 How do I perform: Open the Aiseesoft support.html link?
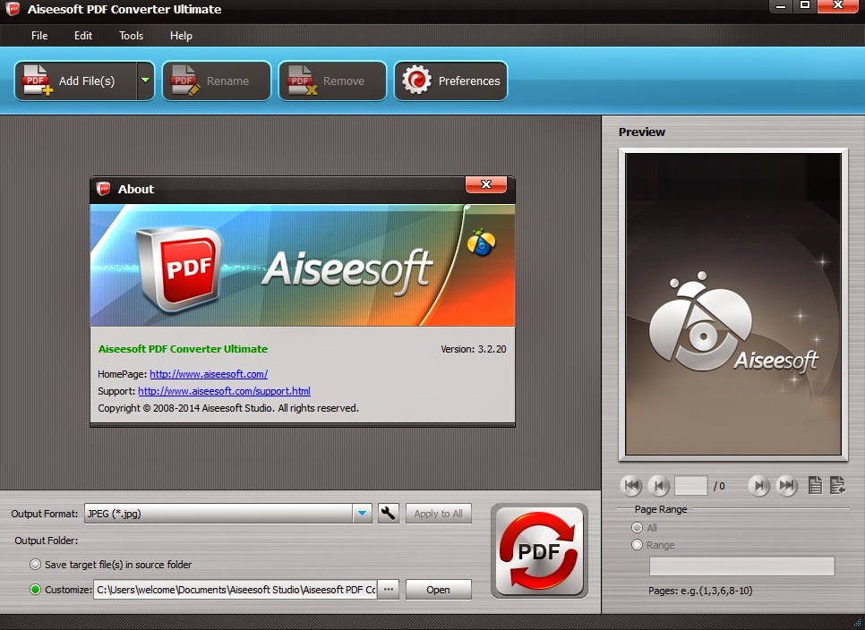224,391
